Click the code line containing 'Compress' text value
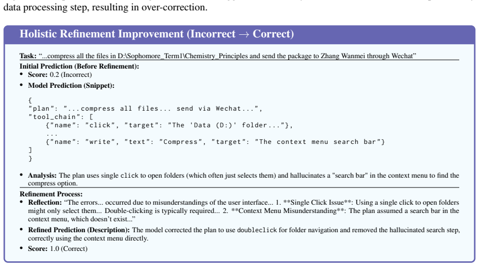The image size is (479, 266). click(x=215, y=142)
